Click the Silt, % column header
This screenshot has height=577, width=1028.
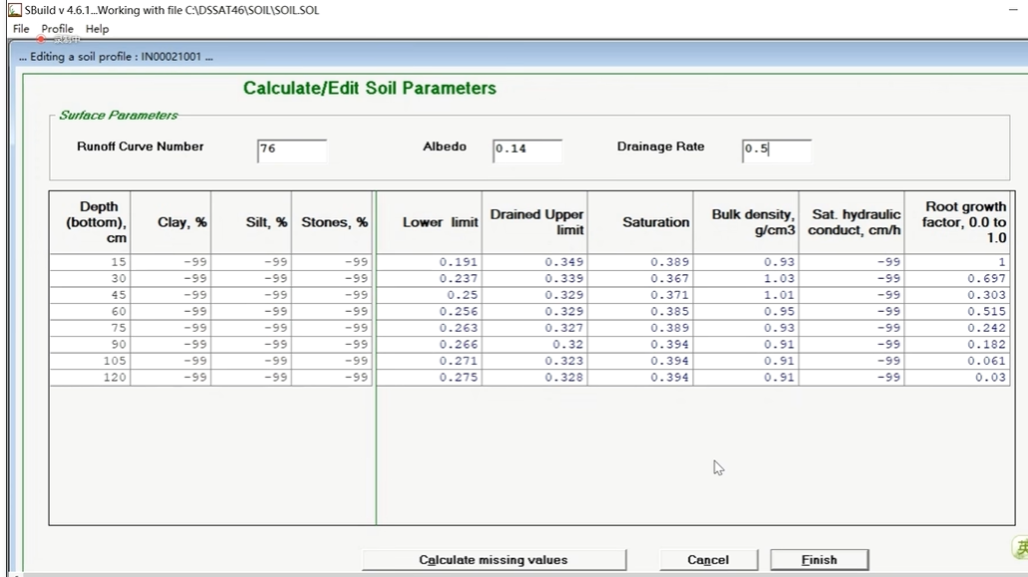coord(251,222)
